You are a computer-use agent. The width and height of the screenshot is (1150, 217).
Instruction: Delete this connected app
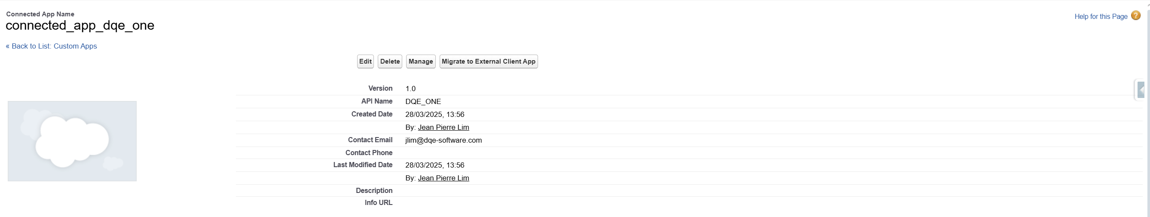tap(390, 61)
